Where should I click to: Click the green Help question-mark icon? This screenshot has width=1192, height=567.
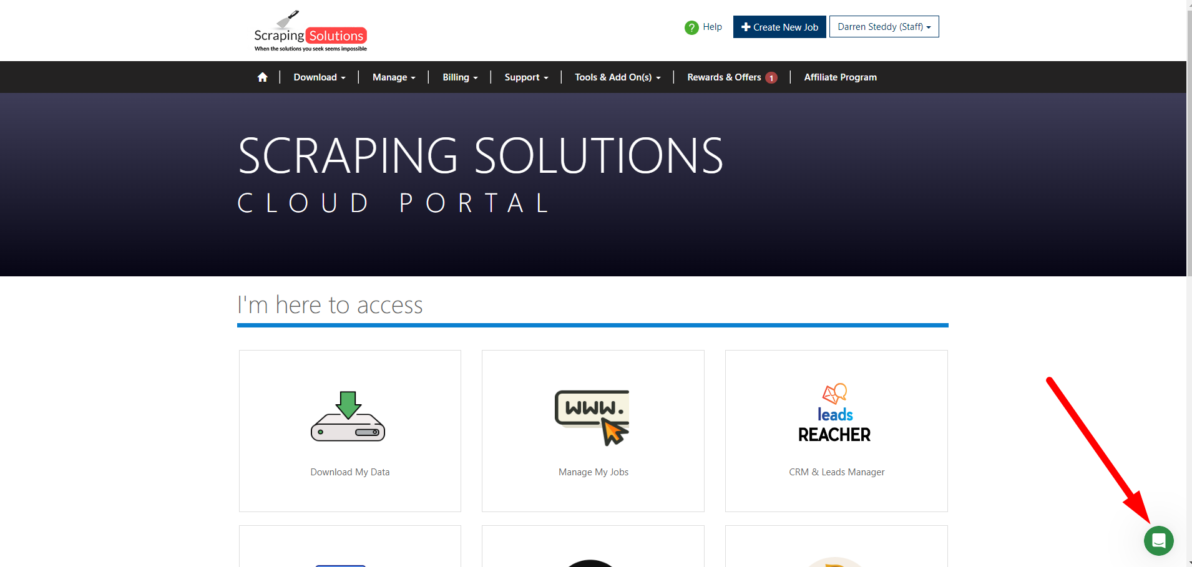(691, 27)
